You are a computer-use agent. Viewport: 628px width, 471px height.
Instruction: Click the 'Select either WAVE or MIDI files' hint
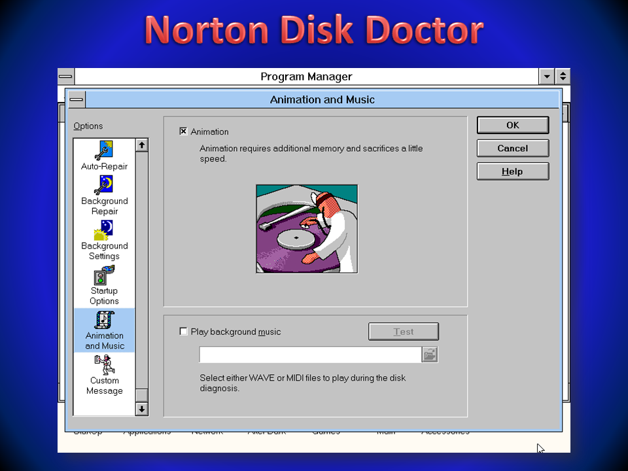(303, 383)
